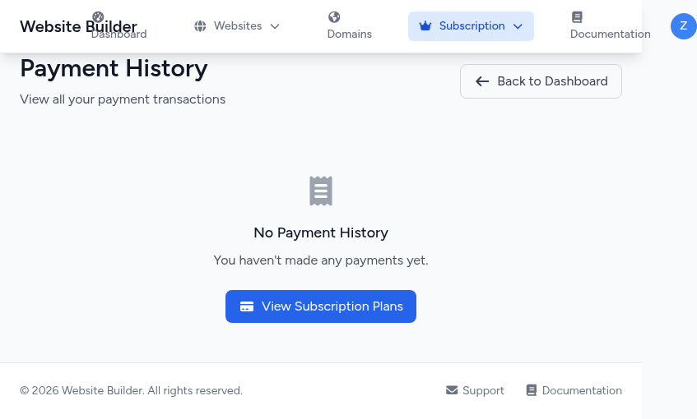Viewport: 697px width, 419px height.
Task: Open the Domains nav item
Action: coord(349,34)
